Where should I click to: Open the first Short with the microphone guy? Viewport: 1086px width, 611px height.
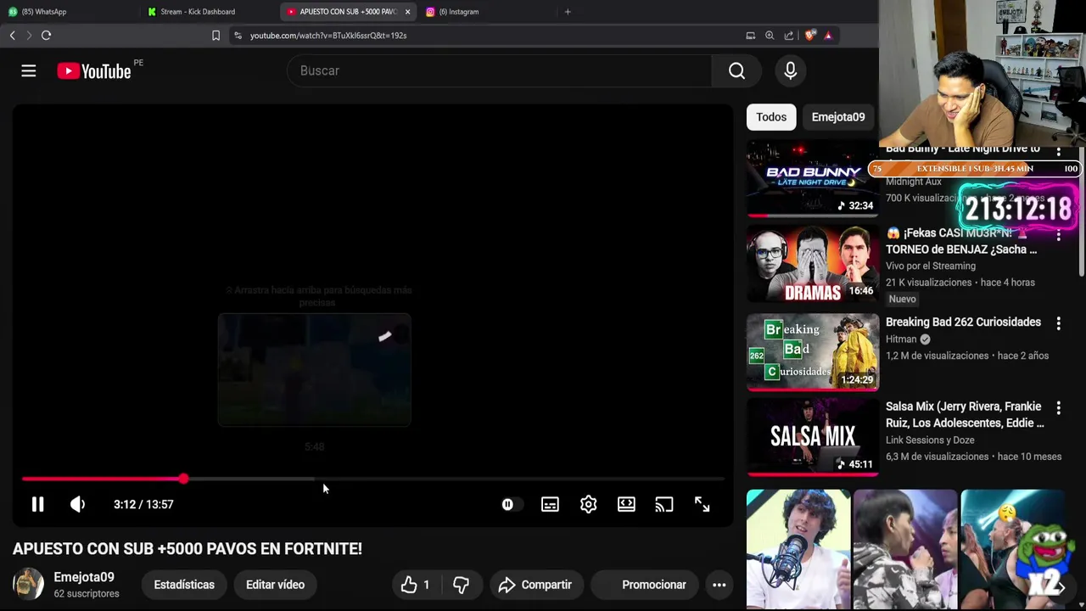coord(798,549)
